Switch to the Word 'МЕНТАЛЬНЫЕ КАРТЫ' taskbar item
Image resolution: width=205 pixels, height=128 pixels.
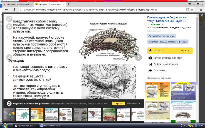tap(51, 126)
